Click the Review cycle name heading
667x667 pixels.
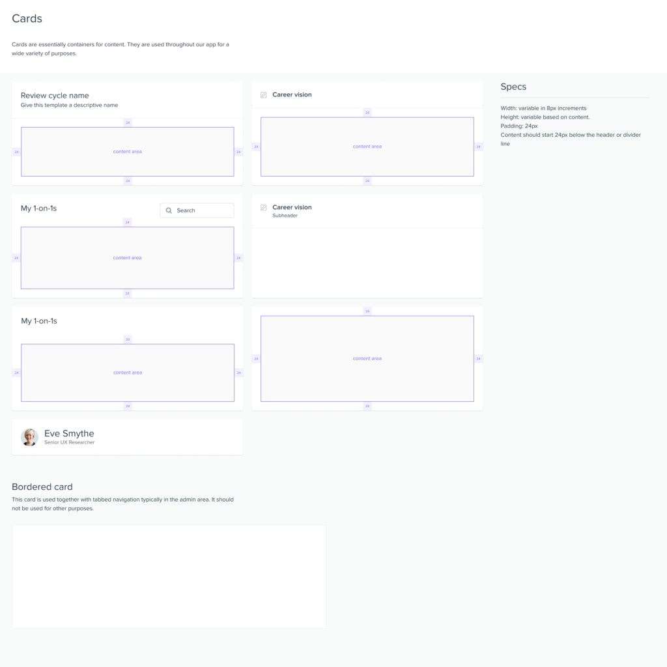pos(55,96)
